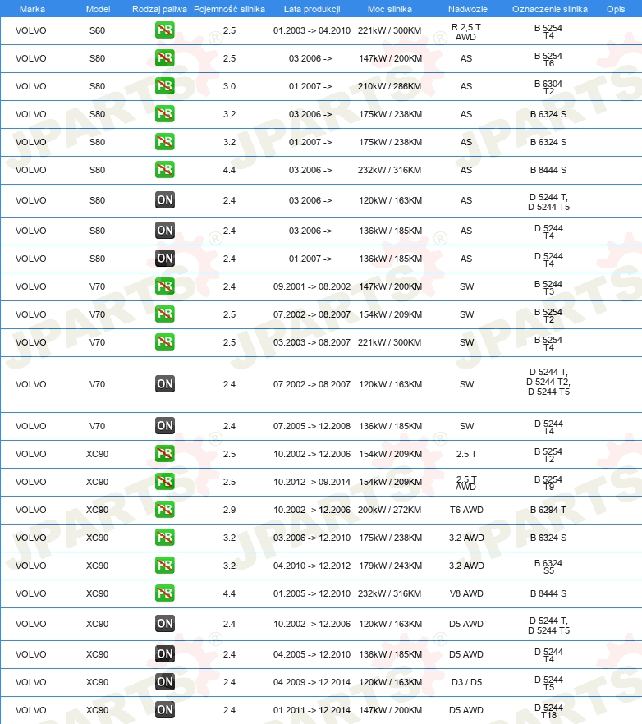Click the petrol icon for XC90 V8 AWD

pyautogui.click(x=165, y=593)
